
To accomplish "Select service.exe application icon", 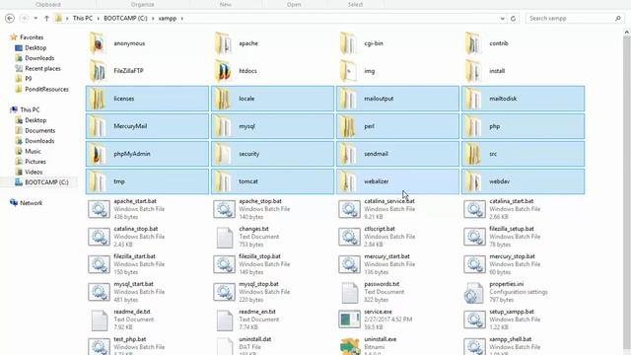I will (349, 319).
